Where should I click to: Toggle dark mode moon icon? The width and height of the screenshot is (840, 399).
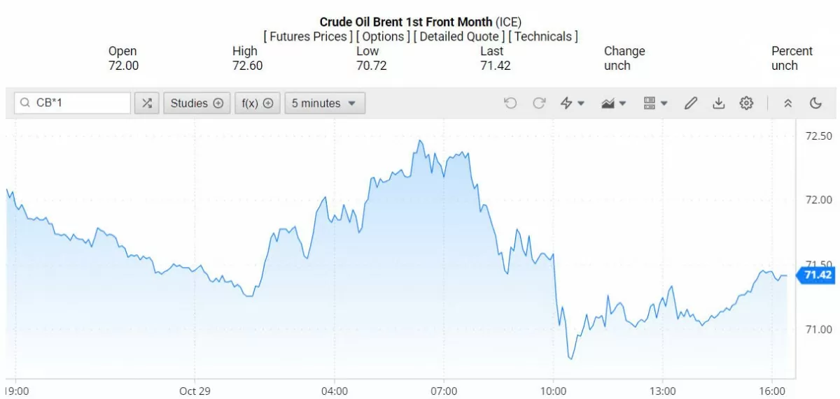pyautogui.click(x=815, y=103)
